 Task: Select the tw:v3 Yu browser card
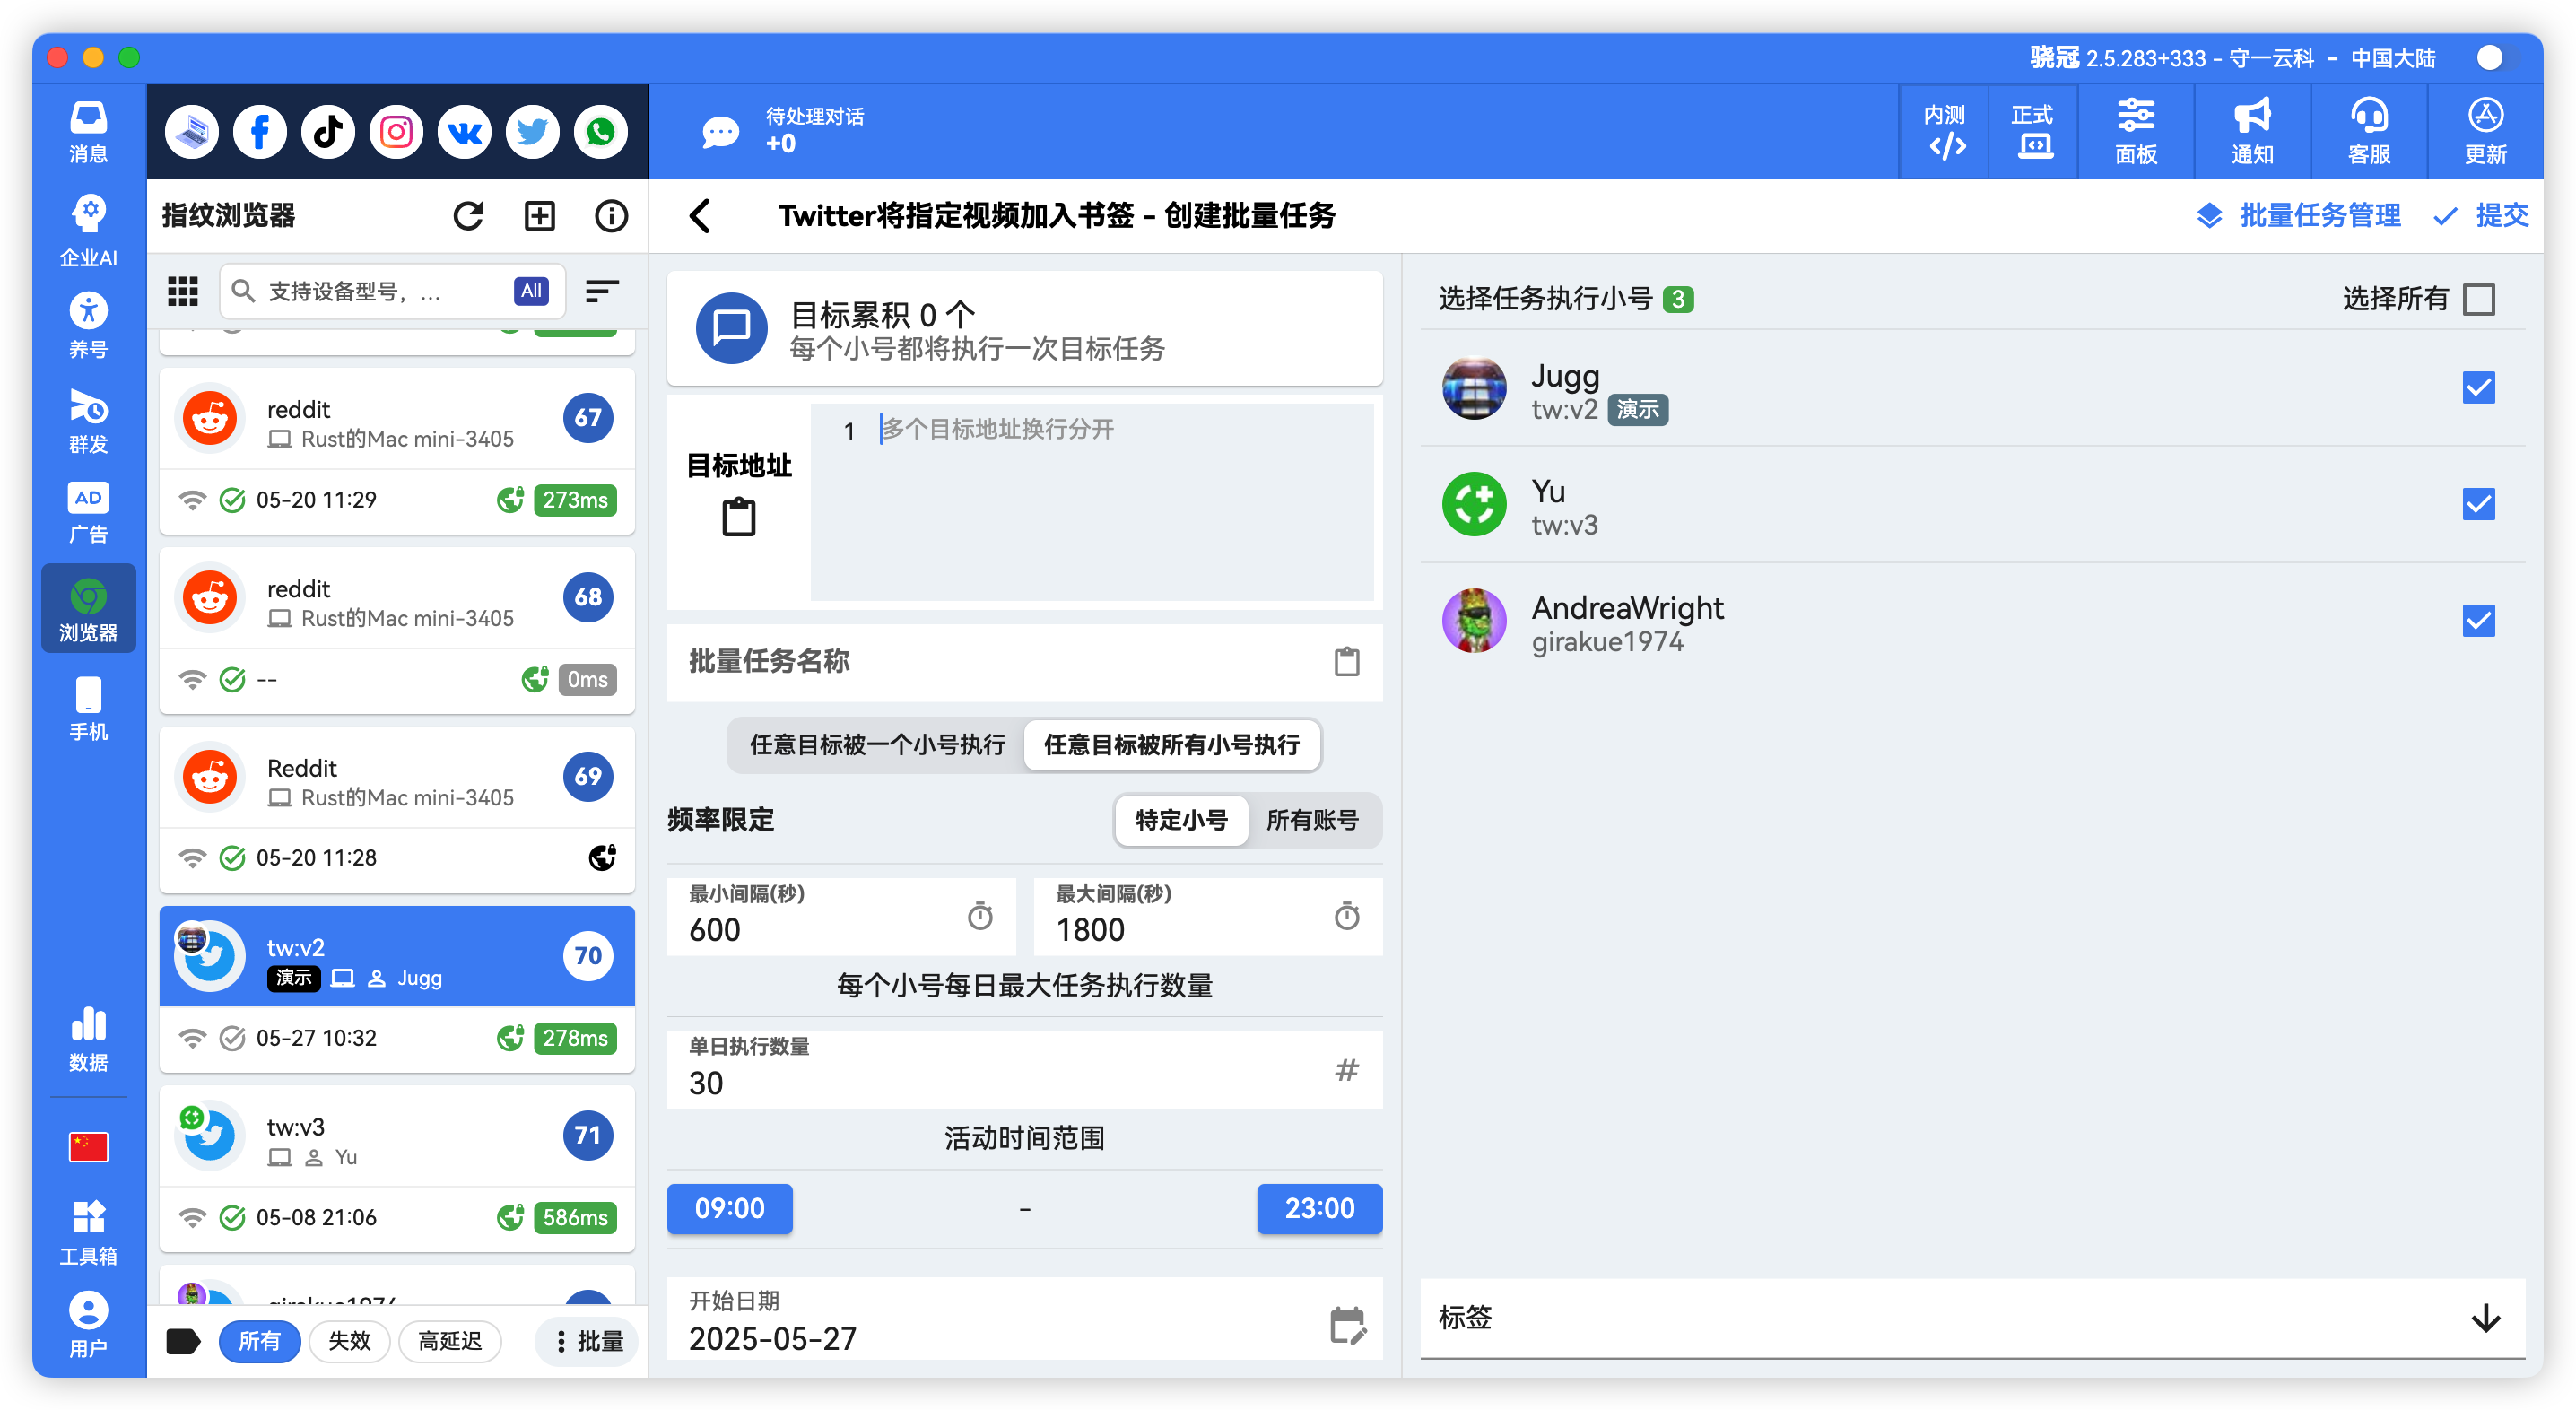[397, 1169]
